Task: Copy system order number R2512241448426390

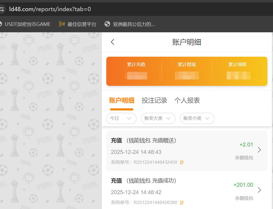Action: point(182,202)
